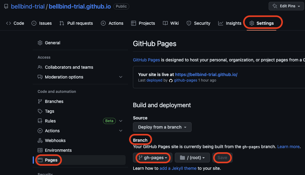Viewport: 305px width, 175px height.
Task: Click the Rules icon in sidebar
Action: point(40,121)
